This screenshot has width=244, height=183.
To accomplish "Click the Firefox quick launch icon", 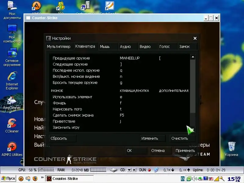I will [35, 178].
